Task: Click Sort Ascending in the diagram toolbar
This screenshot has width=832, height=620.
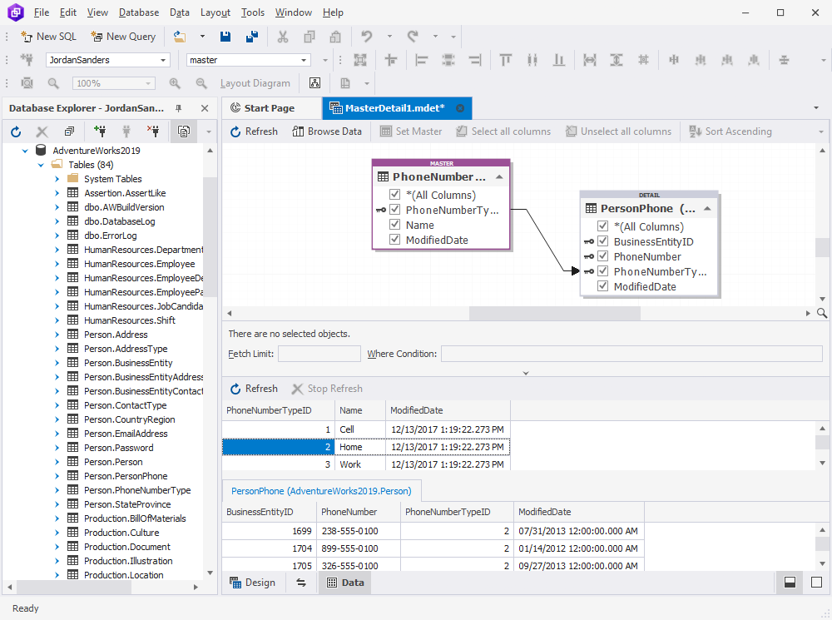Action: [730, 131]
